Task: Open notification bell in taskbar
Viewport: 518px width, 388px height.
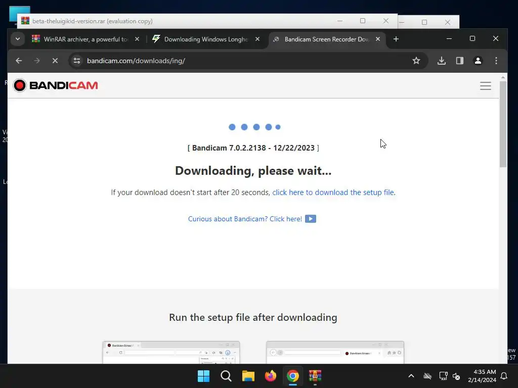Action: [x=504, y=376]
